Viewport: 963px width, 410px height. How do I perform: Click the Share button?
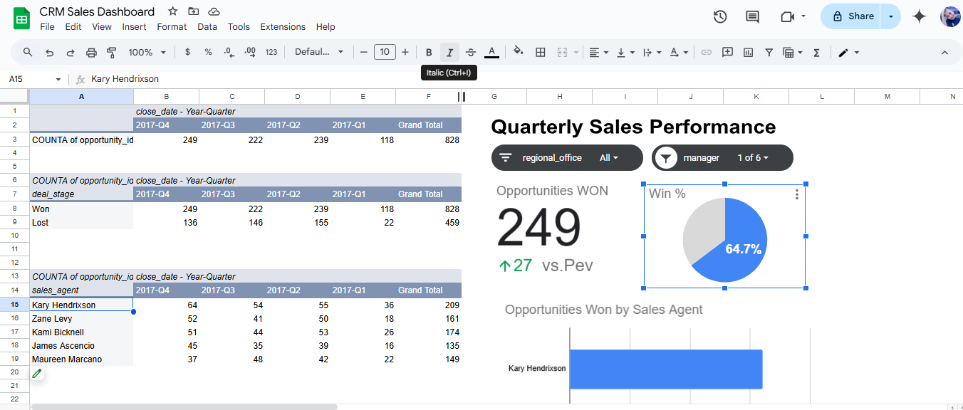[x=851, y=16]
